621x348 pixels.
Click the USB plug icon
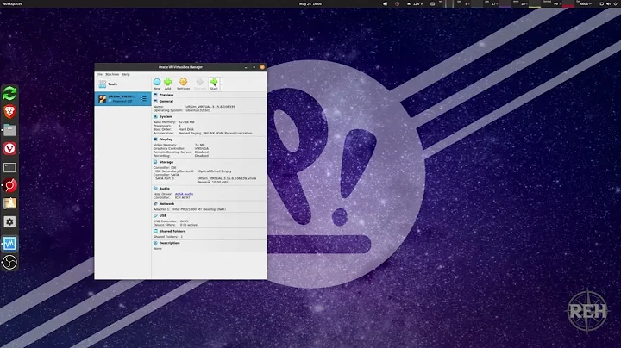(x=155, y=215)
